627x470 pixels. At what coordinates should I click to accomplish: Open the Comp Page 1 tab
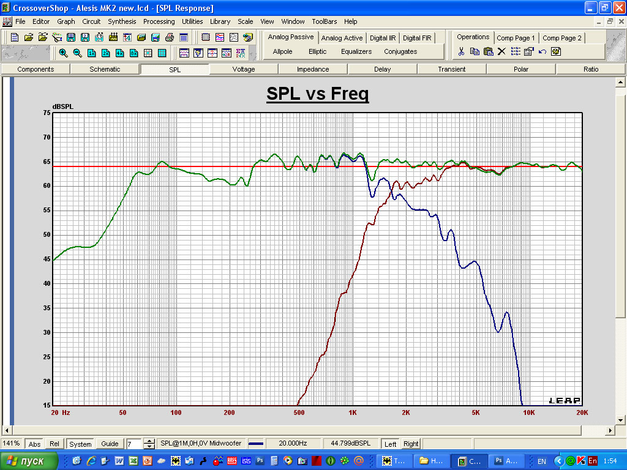[x=516, y=38]
